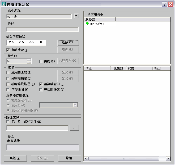
Task: Toggle the 自动搜索 (A) checkbox
Action: pyautogui.click(x=8, y=50)
